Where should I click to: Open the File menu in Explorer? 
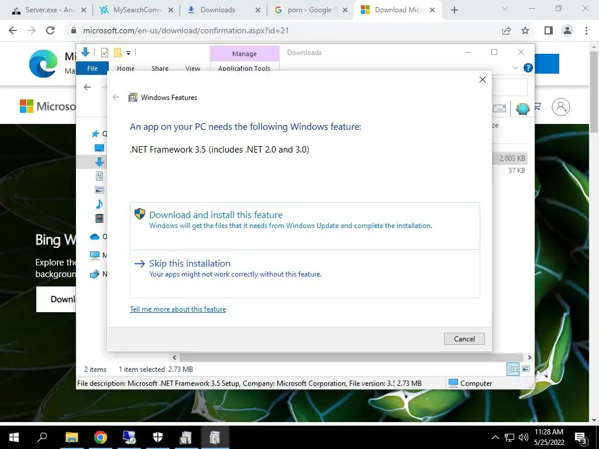(92, 68)
